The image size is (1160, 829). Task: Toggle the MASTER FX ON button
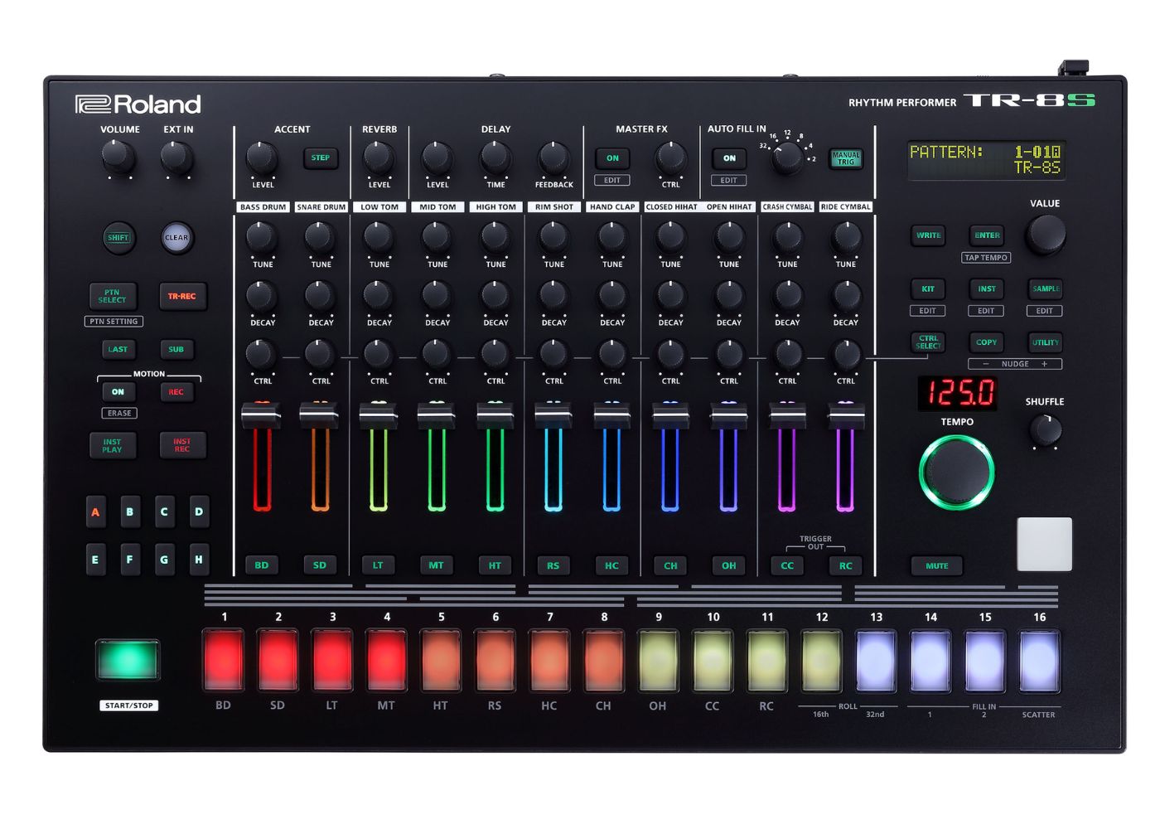612,158
